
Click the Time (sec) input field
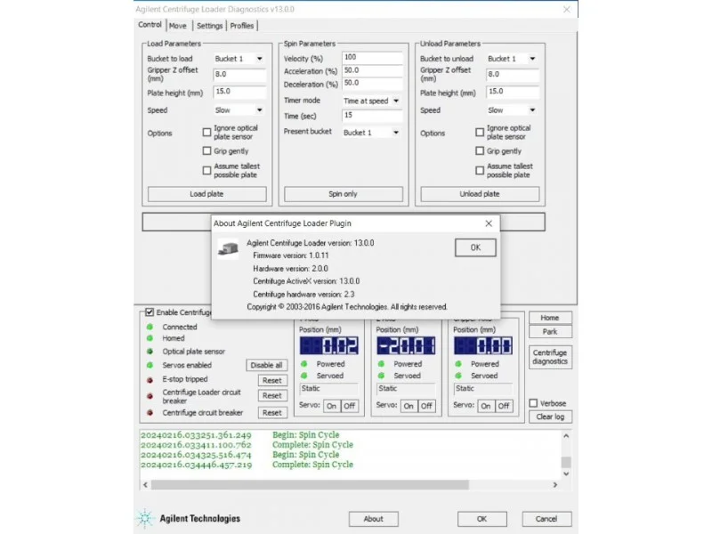(372, 116)
